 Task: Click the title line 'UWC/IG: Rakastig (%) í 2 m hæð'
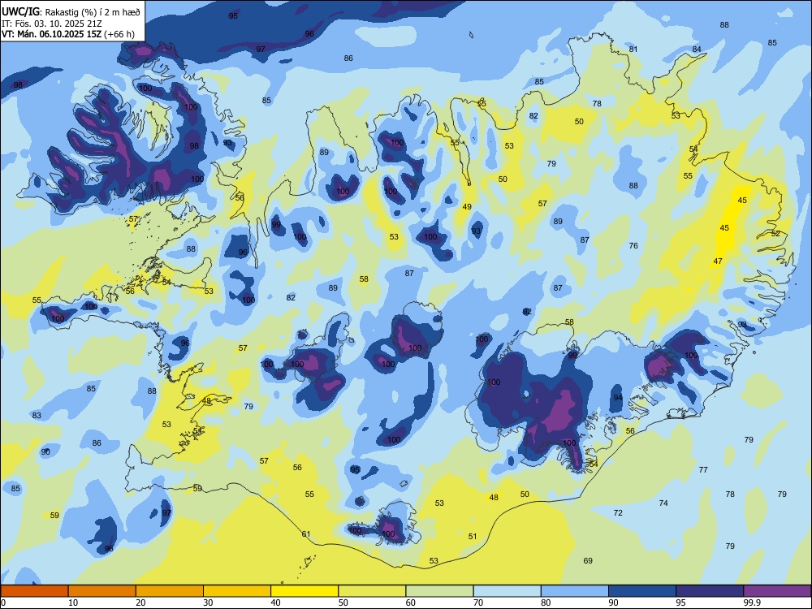[71, 12]
